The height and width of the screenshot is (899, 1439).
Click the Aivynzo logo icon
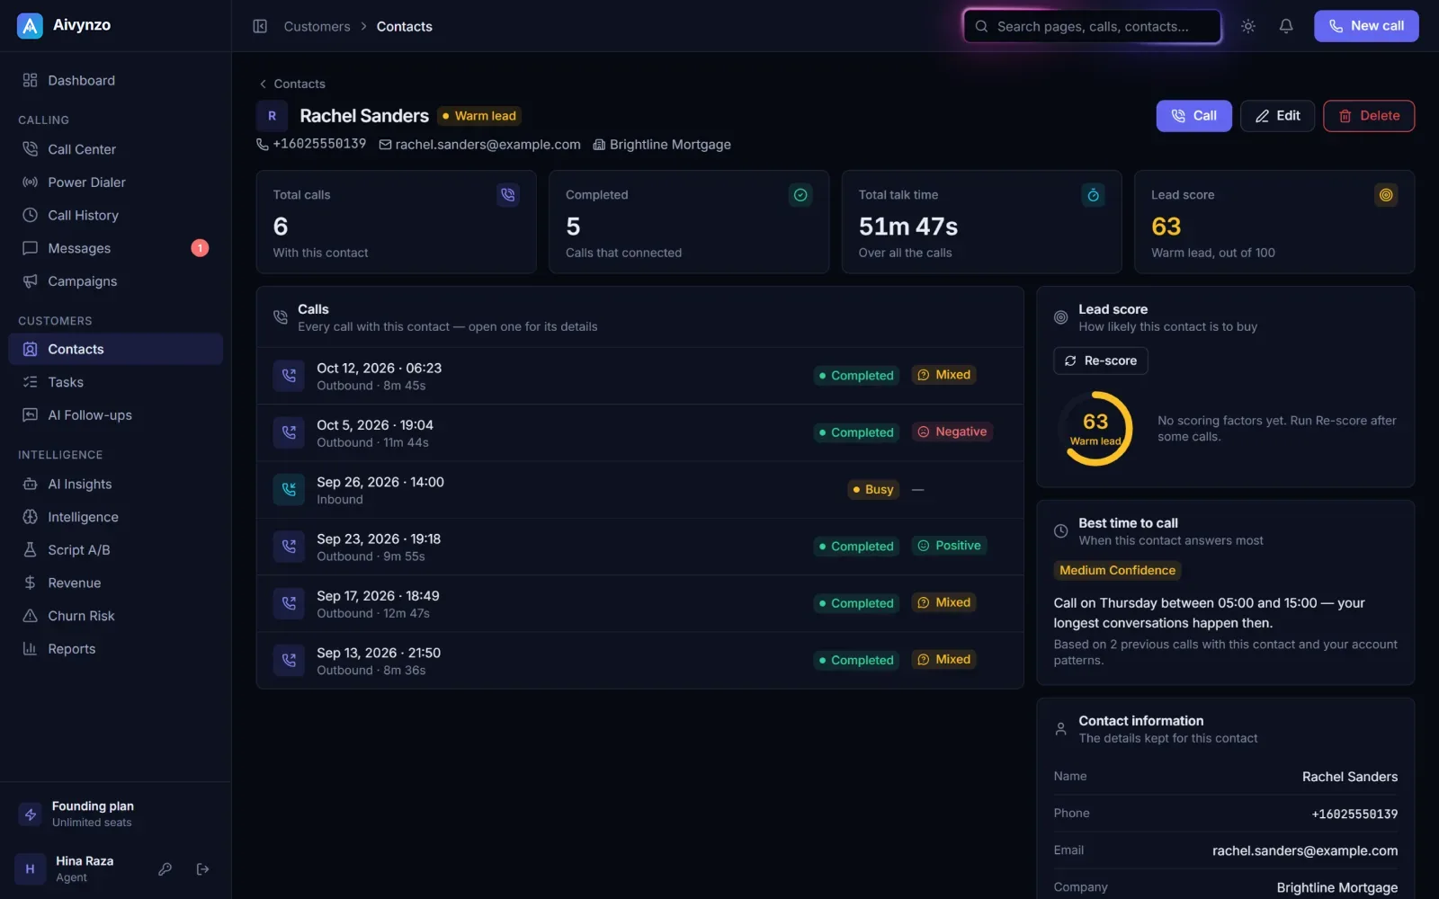30,26
